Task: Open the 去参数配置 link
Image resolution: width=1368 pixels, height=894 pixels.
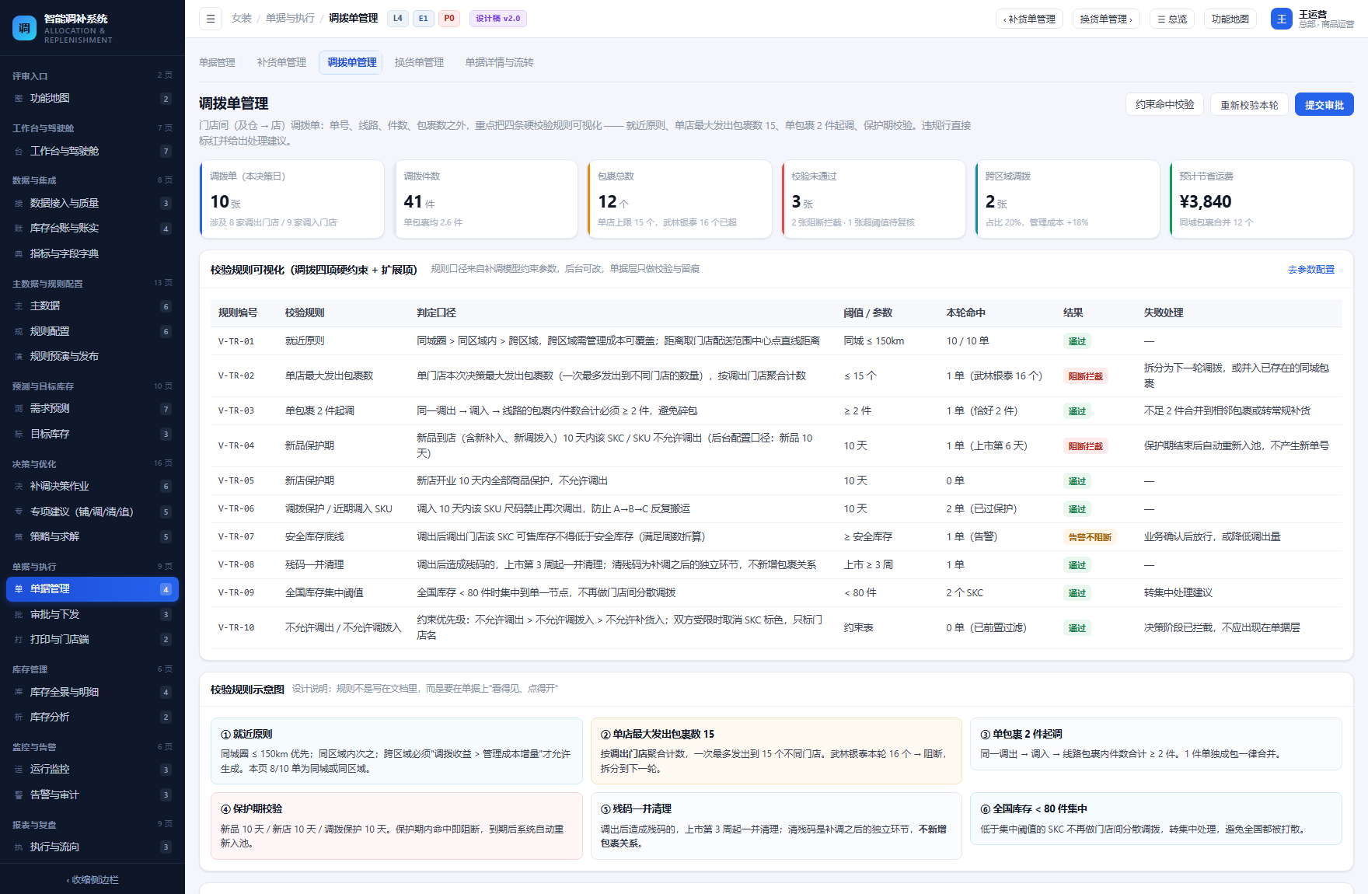Action: (1310, 270)
